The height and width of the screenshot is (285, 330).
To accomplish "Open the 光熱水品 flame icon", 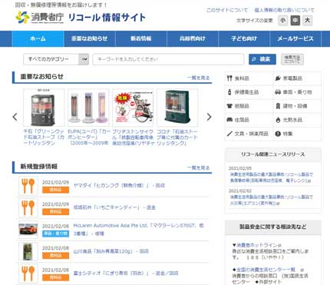I will coord(278,120).
